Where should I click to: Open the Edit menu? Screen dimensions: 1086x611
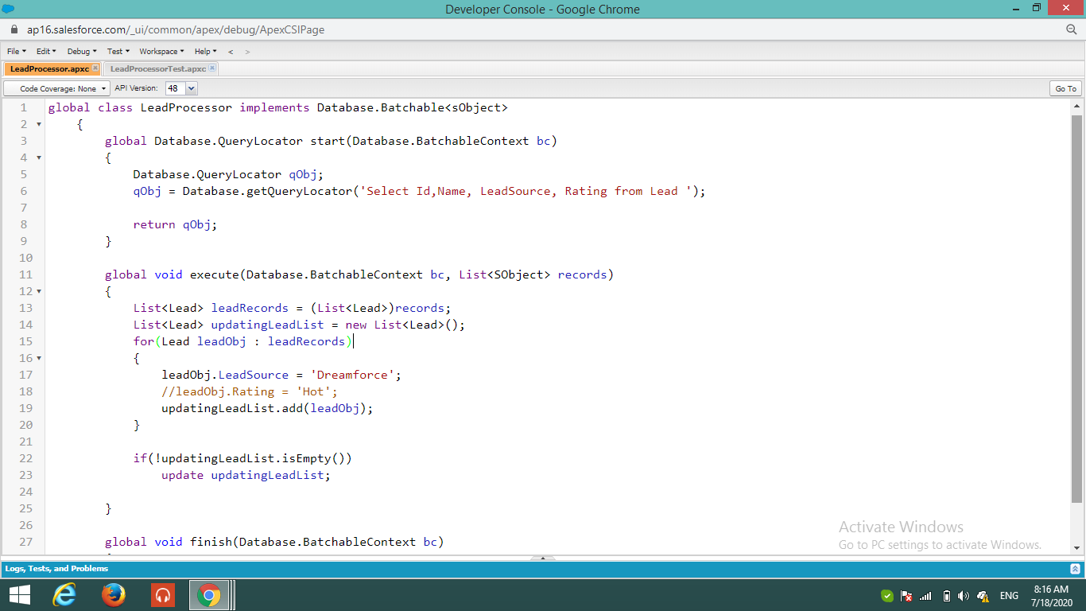point(46,52)
